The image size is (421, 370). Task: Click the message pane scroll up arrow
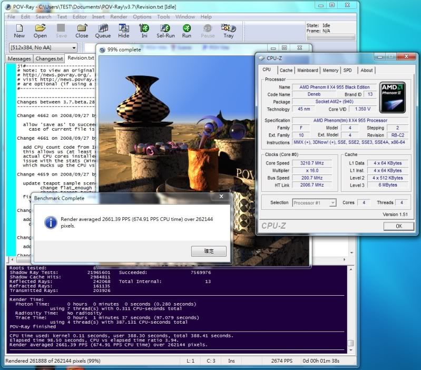point(350,269)
